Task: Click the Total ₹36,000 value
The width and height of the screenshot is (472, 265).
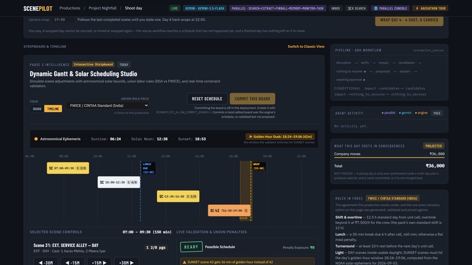Action: 435,166
